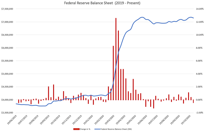Click the $4,500,000 left axis label
Viewport: 205px width, 132px height.
pos(7,87)
